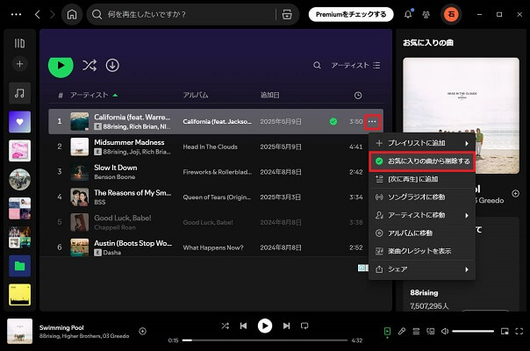Toggle Now Playing view button
Viewport: 530px width, 351px height.
(387, 331)
